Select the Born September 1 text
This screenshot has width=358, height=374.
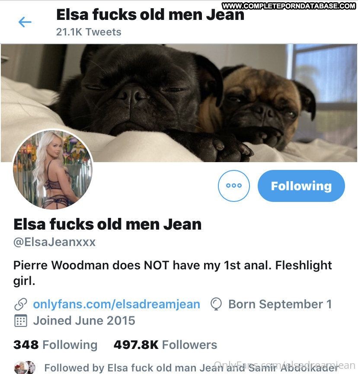coord(280,304)
